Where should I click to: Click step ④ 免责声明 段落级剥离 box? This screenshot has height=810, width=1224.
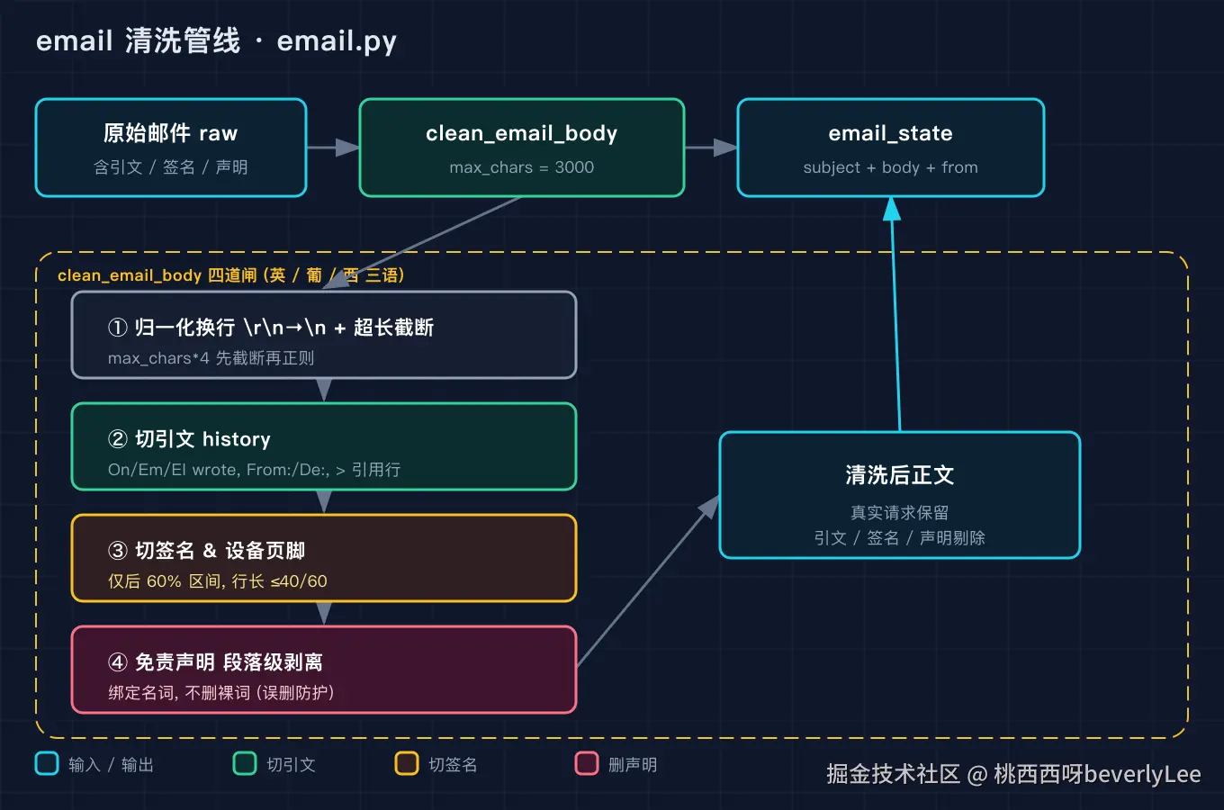click(x=324, y=670)
